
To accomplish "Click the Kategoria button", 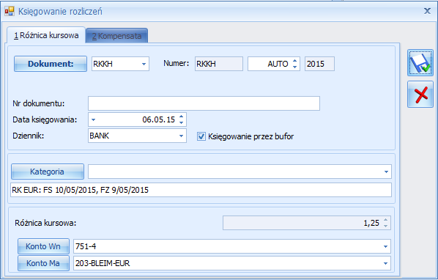I will 48,172.
